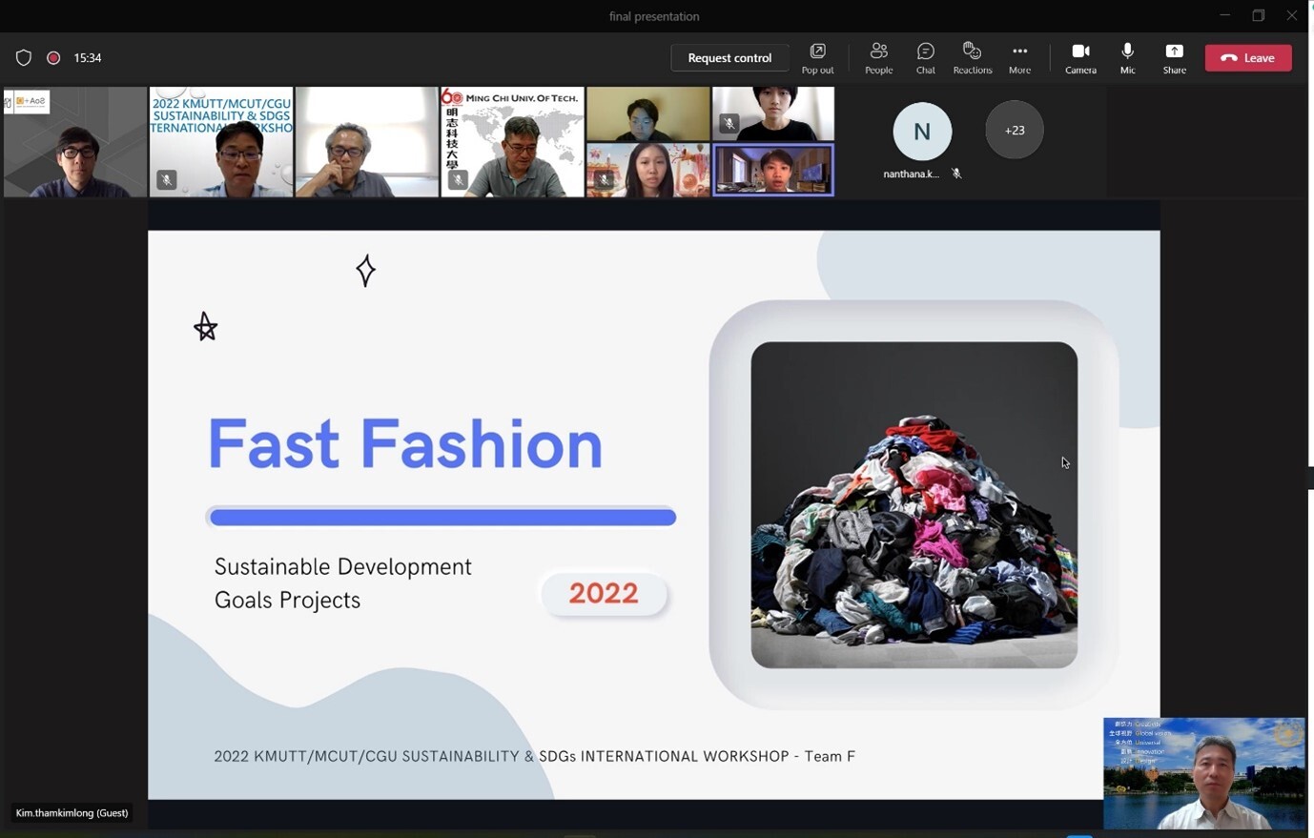This screenshot has height=838, width=1314.
Task: Open the People panel
Action: tap(878, 57)
